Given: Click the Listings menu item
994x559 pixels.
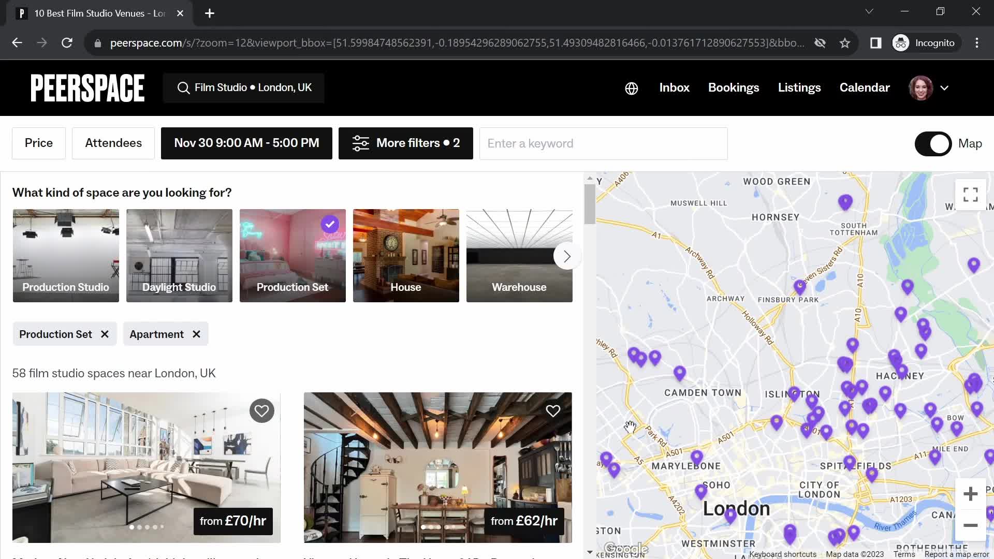Looking at the screenshot, I should tap(799, 87).
